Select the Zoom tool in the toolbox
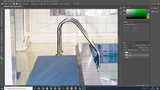The height and width of the screenshot is (90, 160). (2, 52)
